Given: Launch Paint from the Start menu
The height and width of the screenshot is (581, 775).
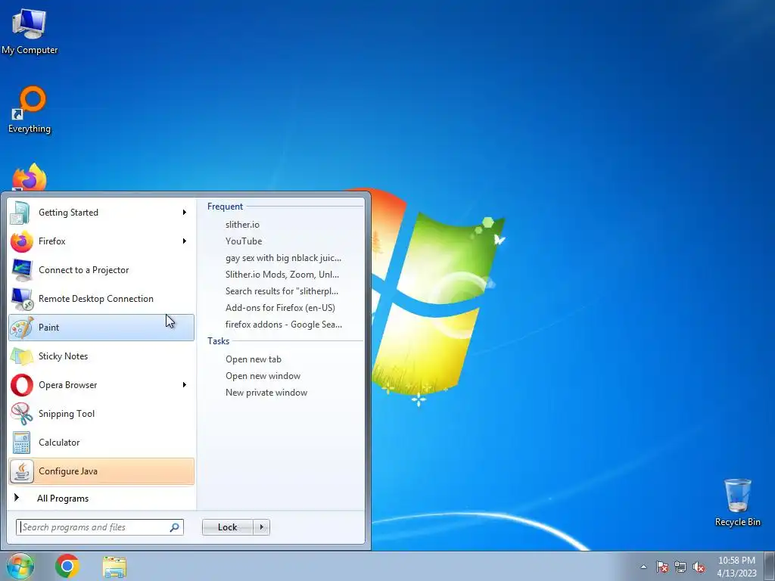Looking at the screenshot, I should pyautogui.click(x=101, y=327).
